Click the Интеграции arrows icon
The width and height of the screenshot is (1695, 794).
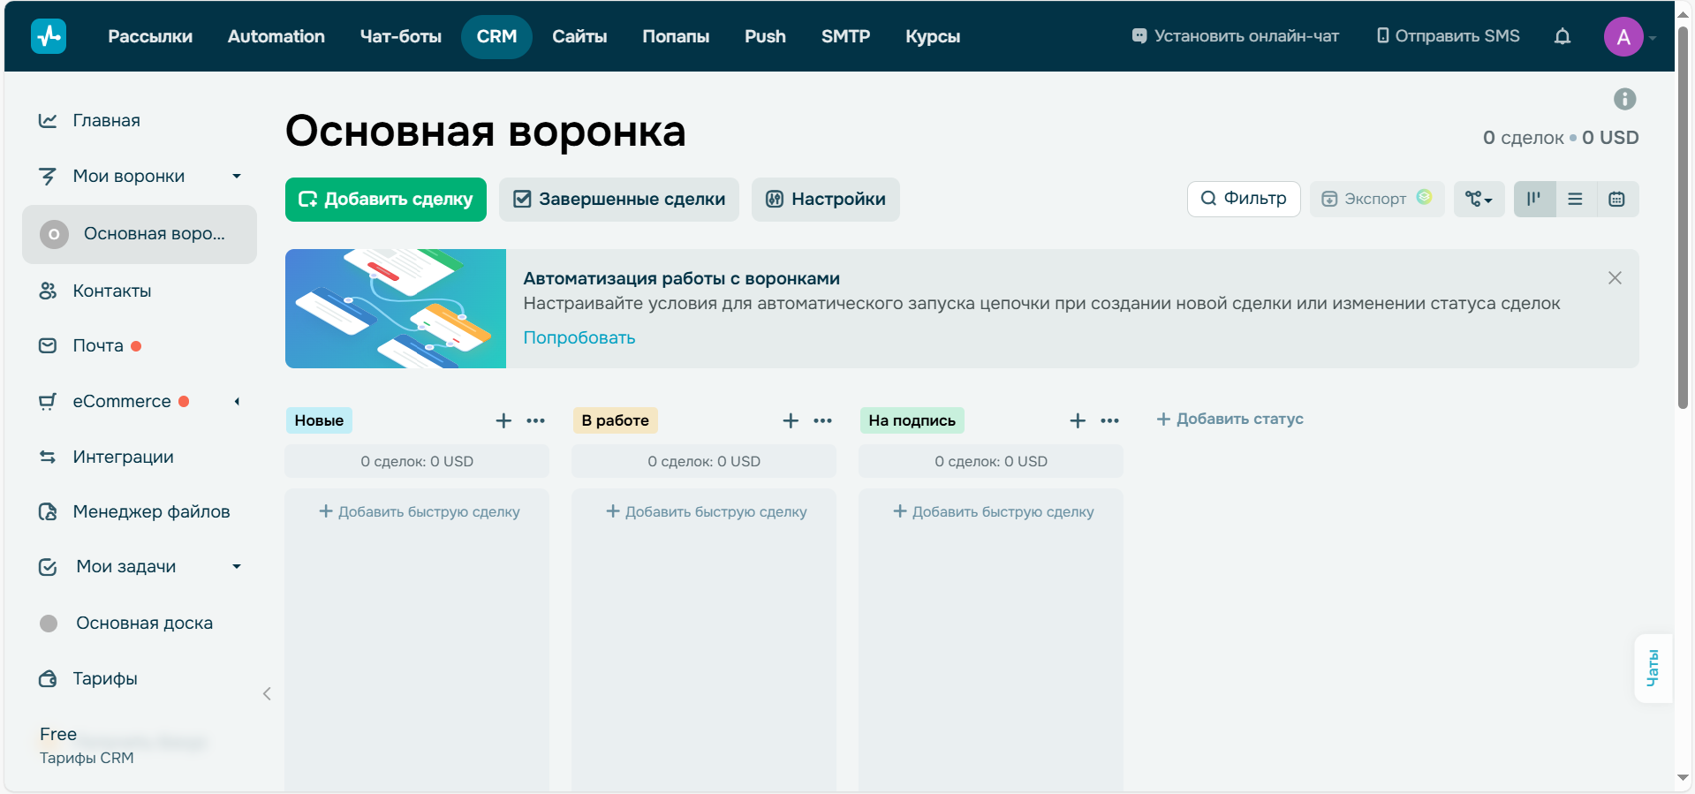48,457
